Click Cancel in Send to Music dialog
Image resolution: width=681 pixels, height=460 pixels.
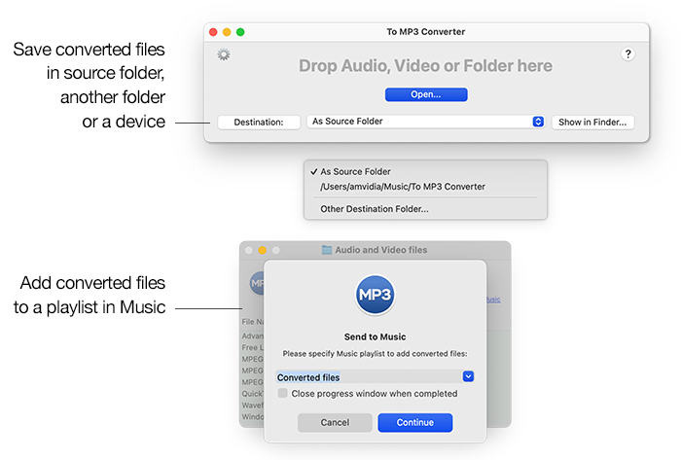click(x=335, y=422)
